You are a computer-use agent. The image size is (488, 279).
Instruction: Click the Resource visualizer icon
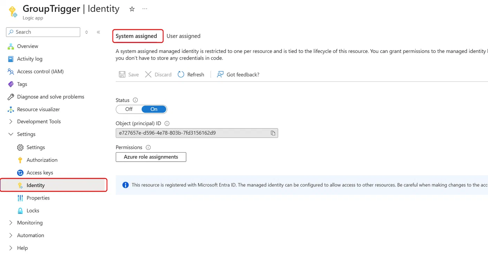point(11,109)
